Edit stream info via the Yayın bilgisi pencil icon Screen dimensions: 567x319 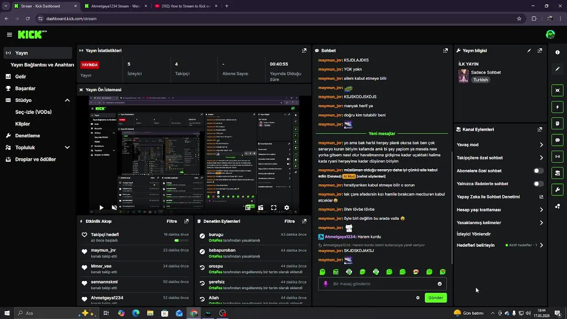pyautogui.click(x=529, y=51)
